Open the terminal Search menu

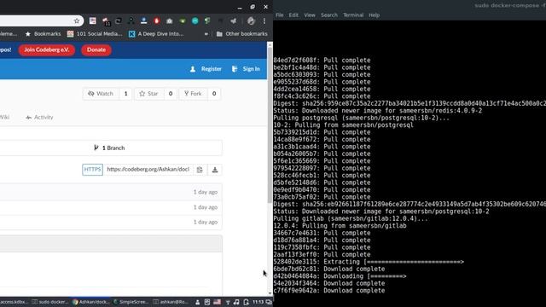pos(329,15)
